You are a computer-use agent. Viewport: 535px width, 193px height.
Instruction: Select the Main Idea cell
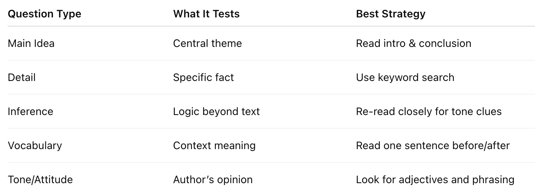coord(31,44)
